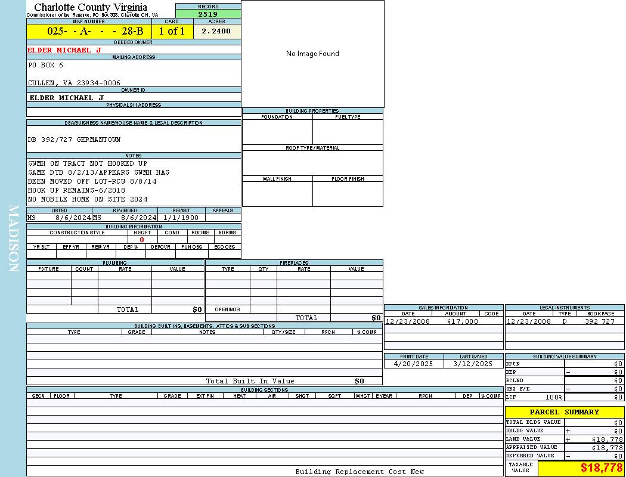Click the MADISON vertical sidebar label
The image size is (626, 477).
coord(13,238)
